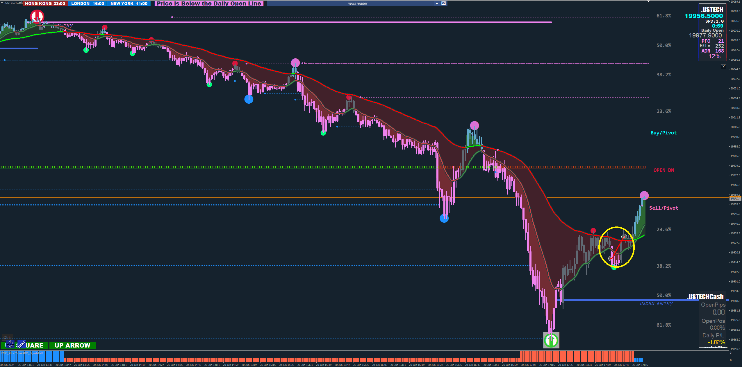
Task: Select the NEW YORK 11:00 session label
Action: 129,3
